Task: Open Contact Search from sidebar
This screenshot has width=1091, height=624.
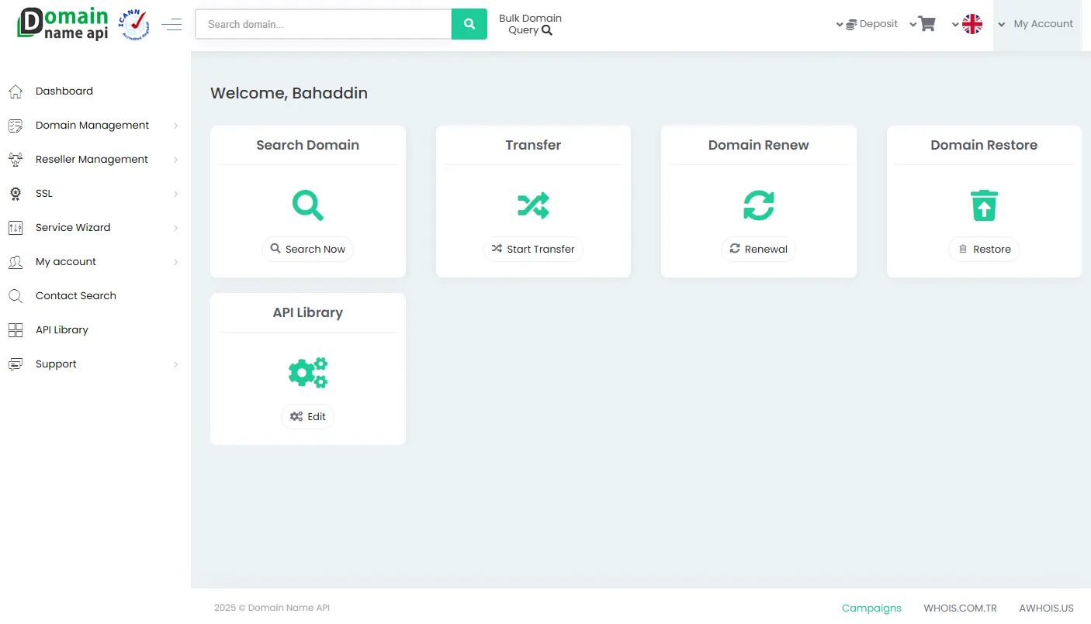Action: point(75,296)
